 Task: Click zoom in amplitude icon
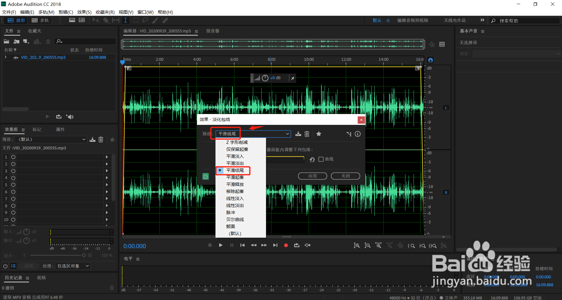[x=357, y=246]
